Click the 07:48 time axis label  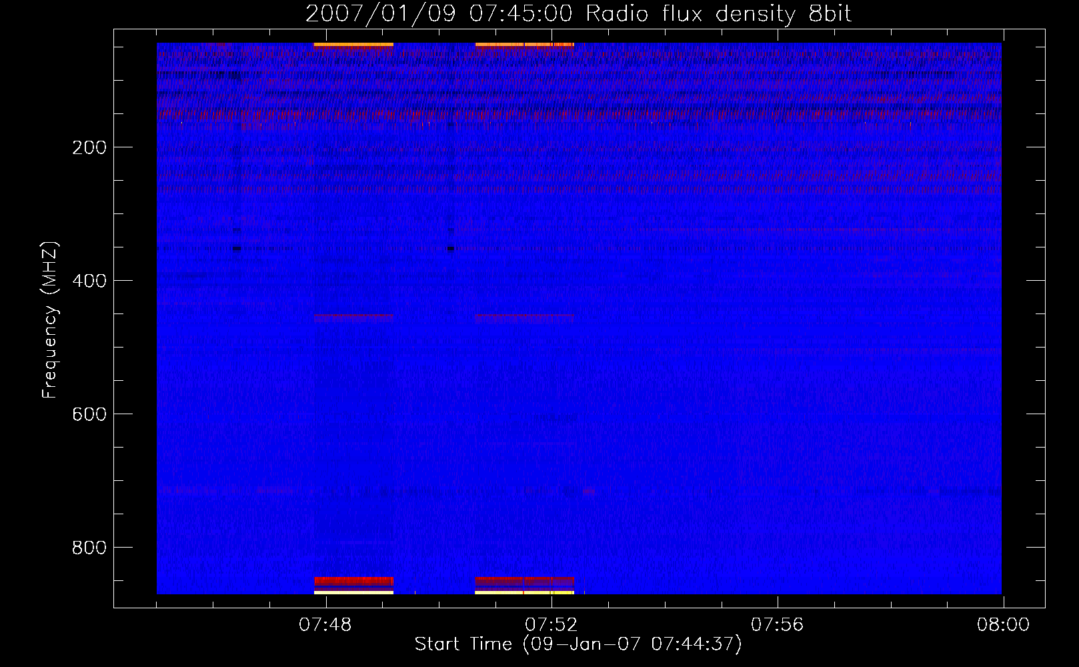point(325,625)
